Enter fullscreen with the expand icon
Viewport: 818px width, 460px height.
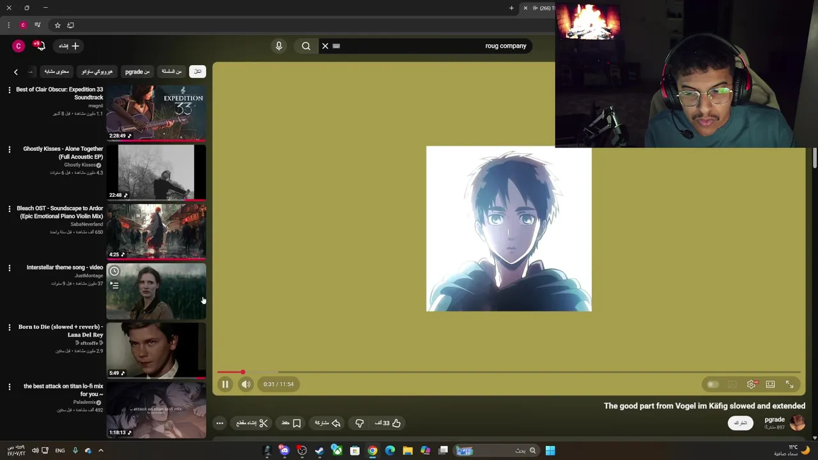click(x=790, y=385)
